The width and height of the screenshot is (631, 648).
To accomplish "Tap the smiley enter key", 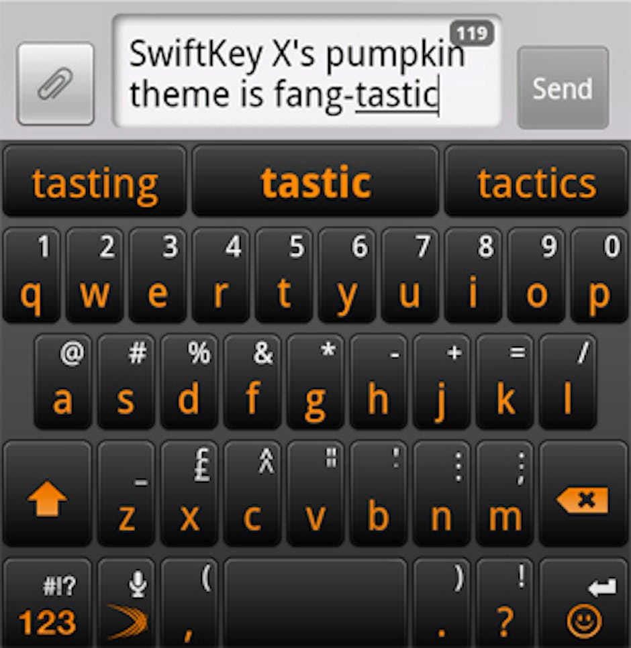I will 583,603.
